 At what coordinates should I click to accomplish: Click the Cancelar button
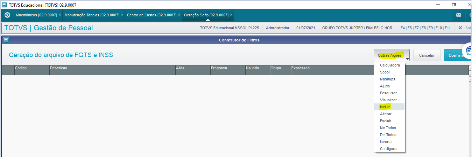click(427, 55)
